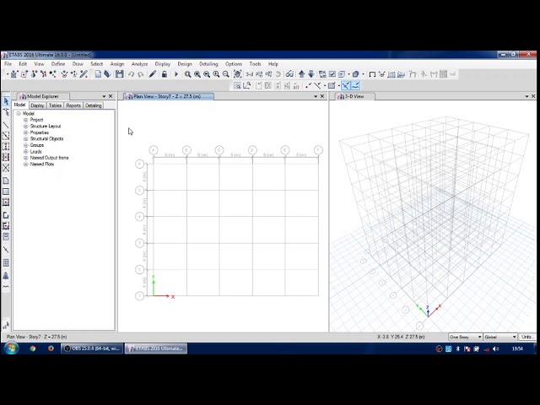Open the Global coordinate system dropdown
Image resolution: width=540 pixels, height=405 pixels.
click(x=500, y=337)
